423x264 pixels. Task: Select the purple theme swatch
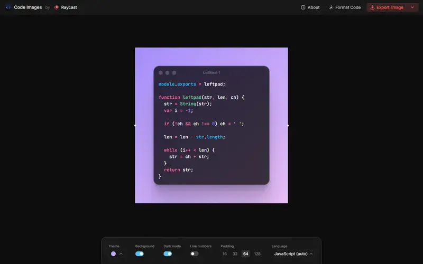pyautogui.click(x=113, y=254)
